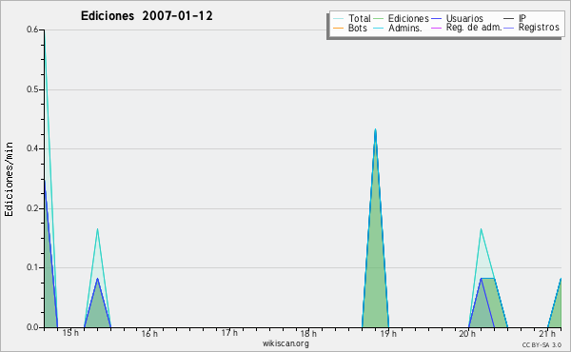Viewport: 571px width, 352px height.
Task: Click the 19 h axis tick label
Action: click(388, 334)
